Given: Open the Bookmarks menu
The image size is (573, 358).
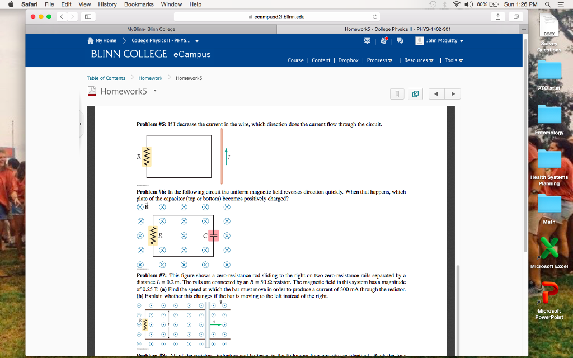Looking at the screenshot, I should (139, 4).
